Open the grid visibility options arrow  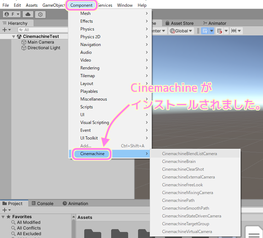point(212,31)
